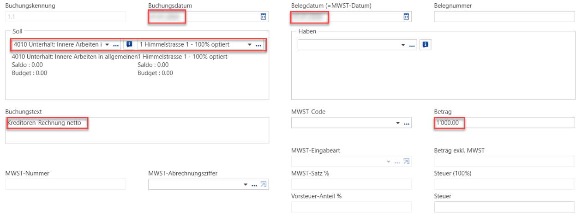Click the Buchungstext field Kreditoren-Rechnung netto
Viewport: 582px width, 217px height.
(x=137, y=130)
